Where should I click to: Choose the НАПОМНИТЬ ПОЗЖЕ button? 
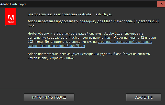tap(49, 97)
